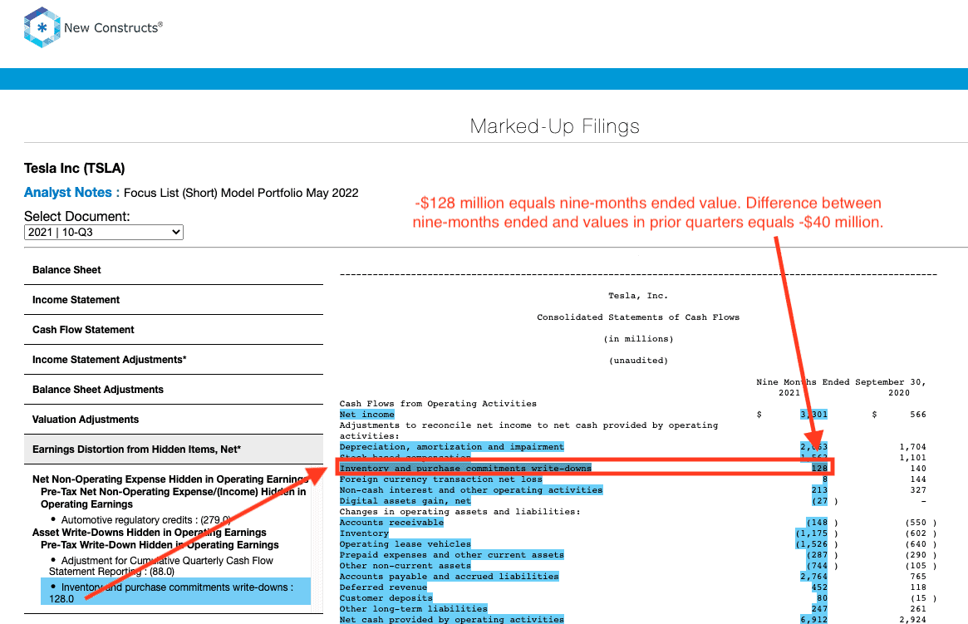Click Foreign currency transaction net loss line
Image resolution: width=968 pixels, height=624 pixels.
point(440,479)
